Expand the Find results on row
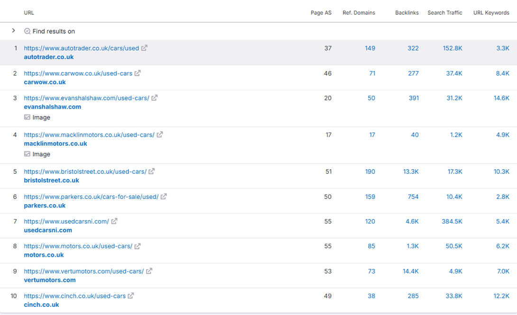Viewport: 517px width, 315px height. pos(14,31)
